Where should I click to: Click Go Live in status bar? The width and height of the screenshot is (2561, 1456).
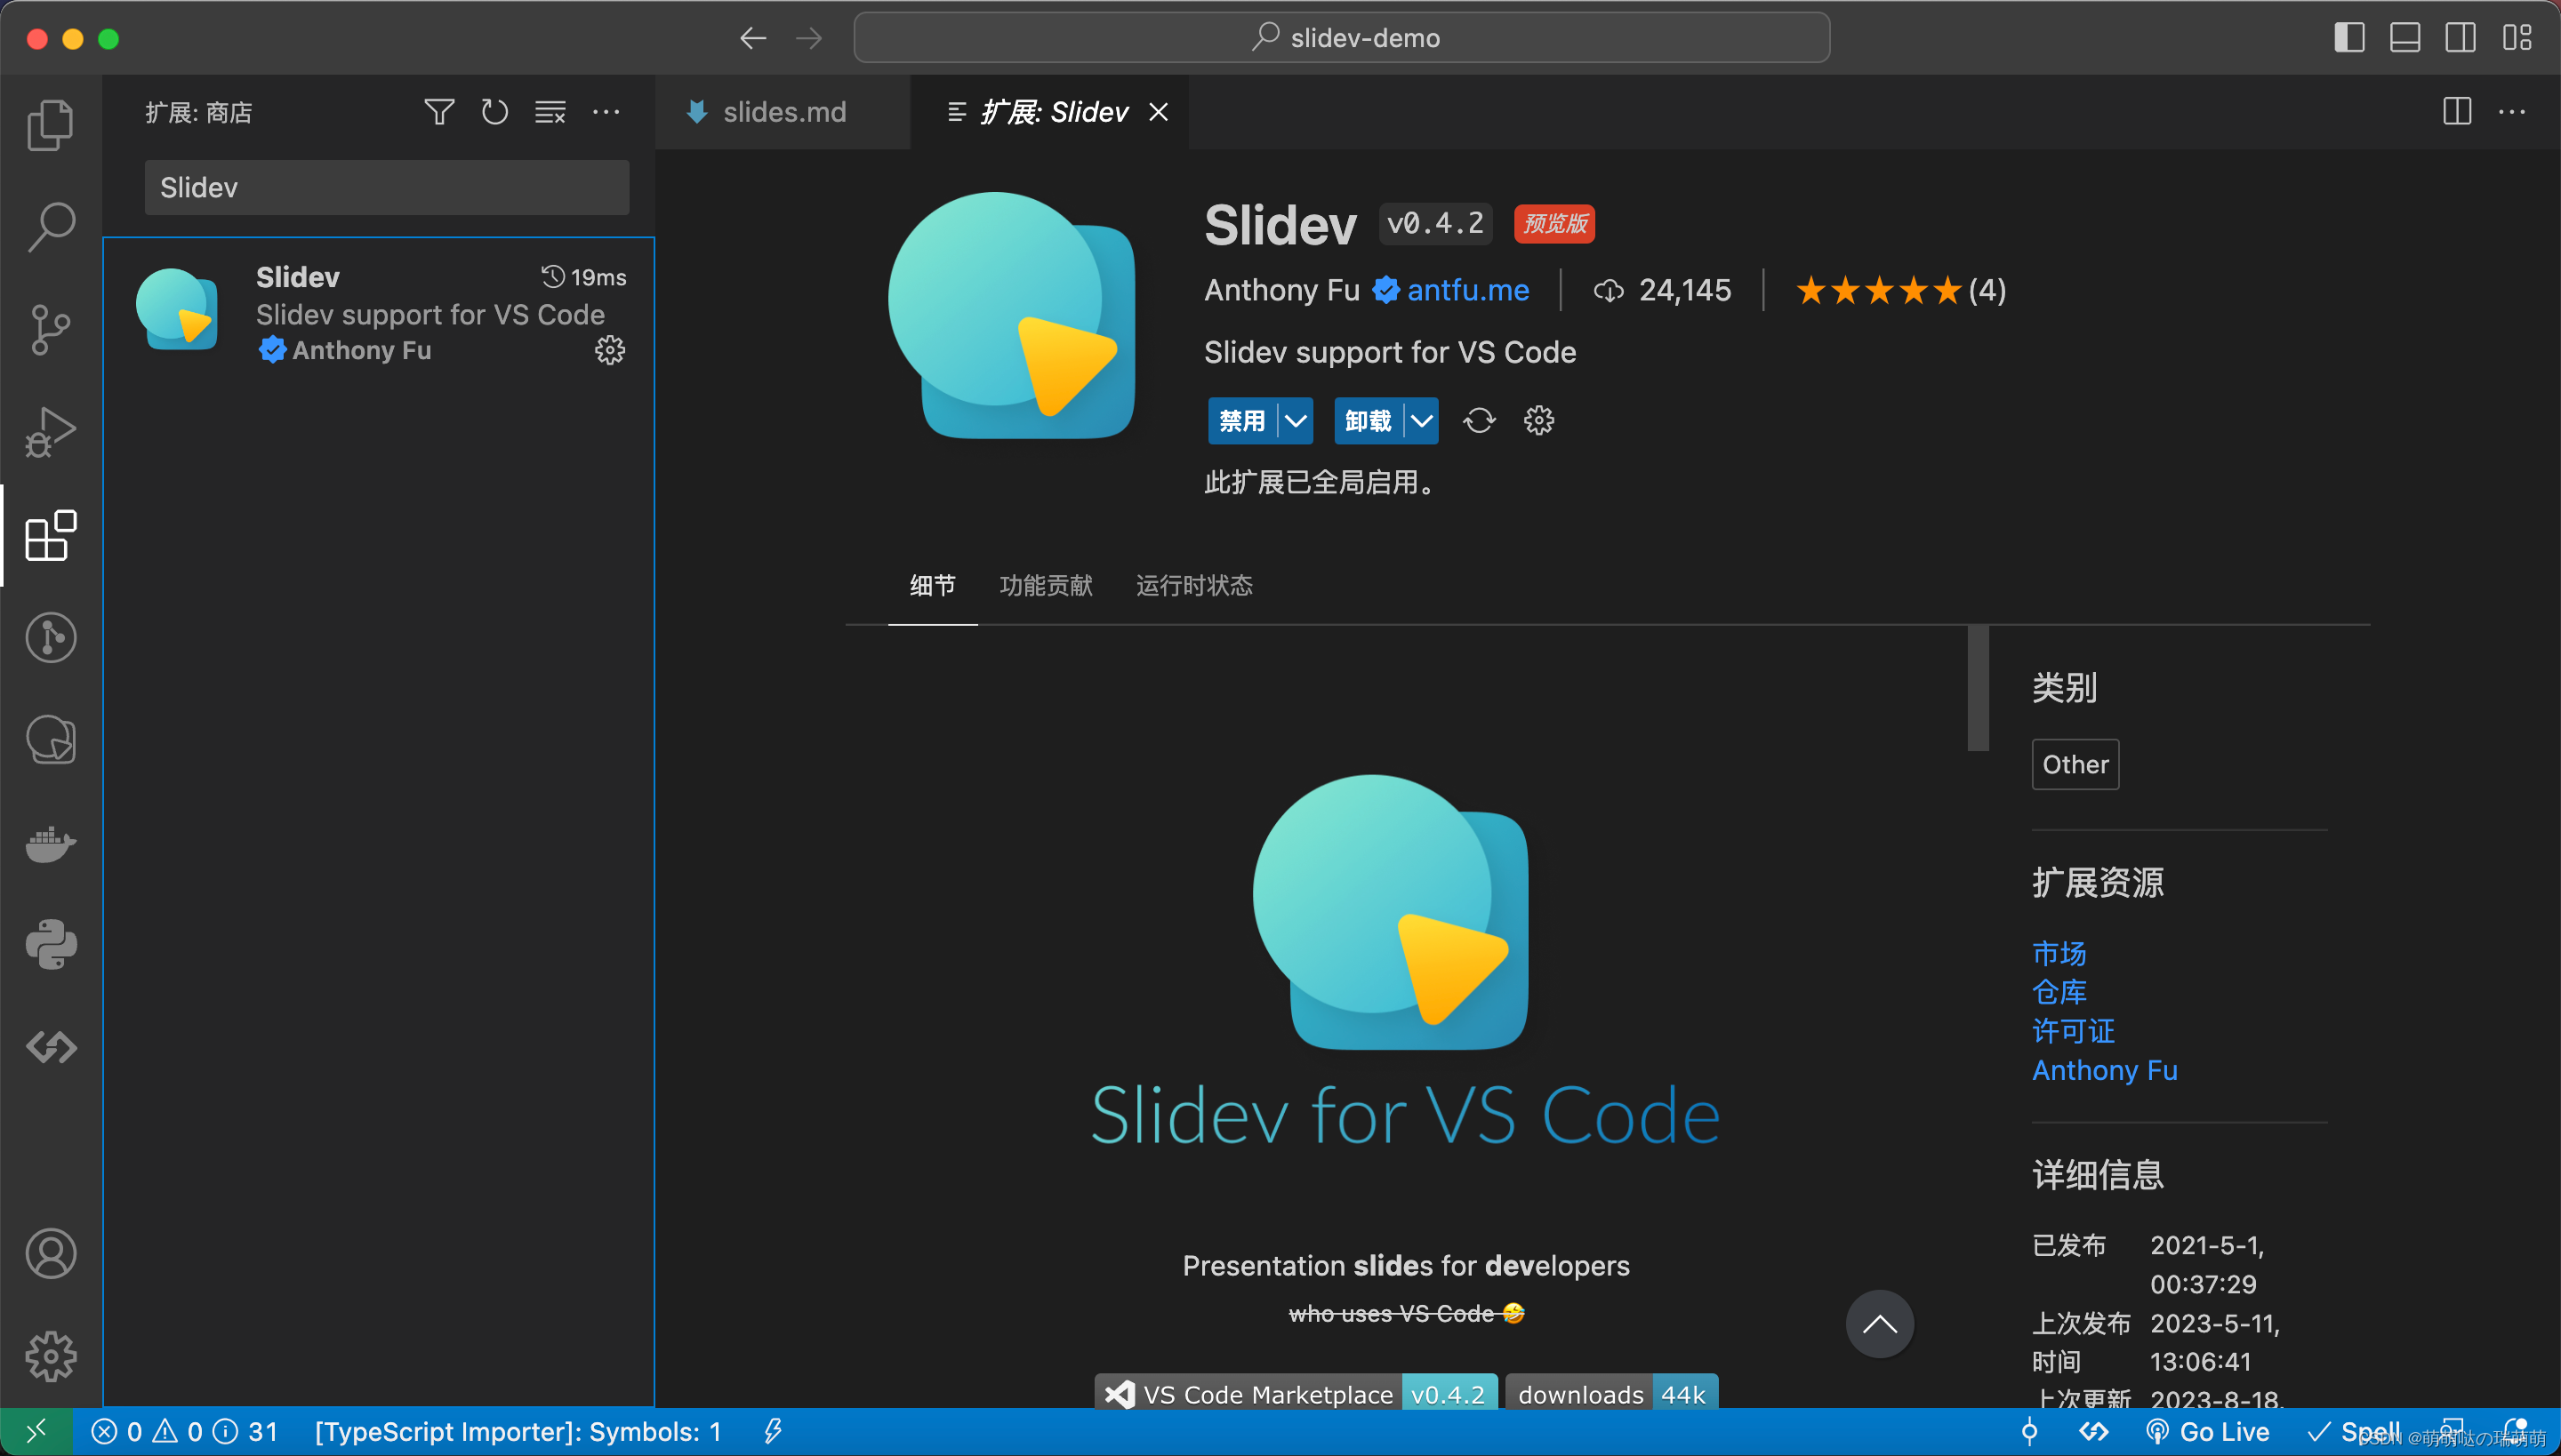tap(2209, 1432)
